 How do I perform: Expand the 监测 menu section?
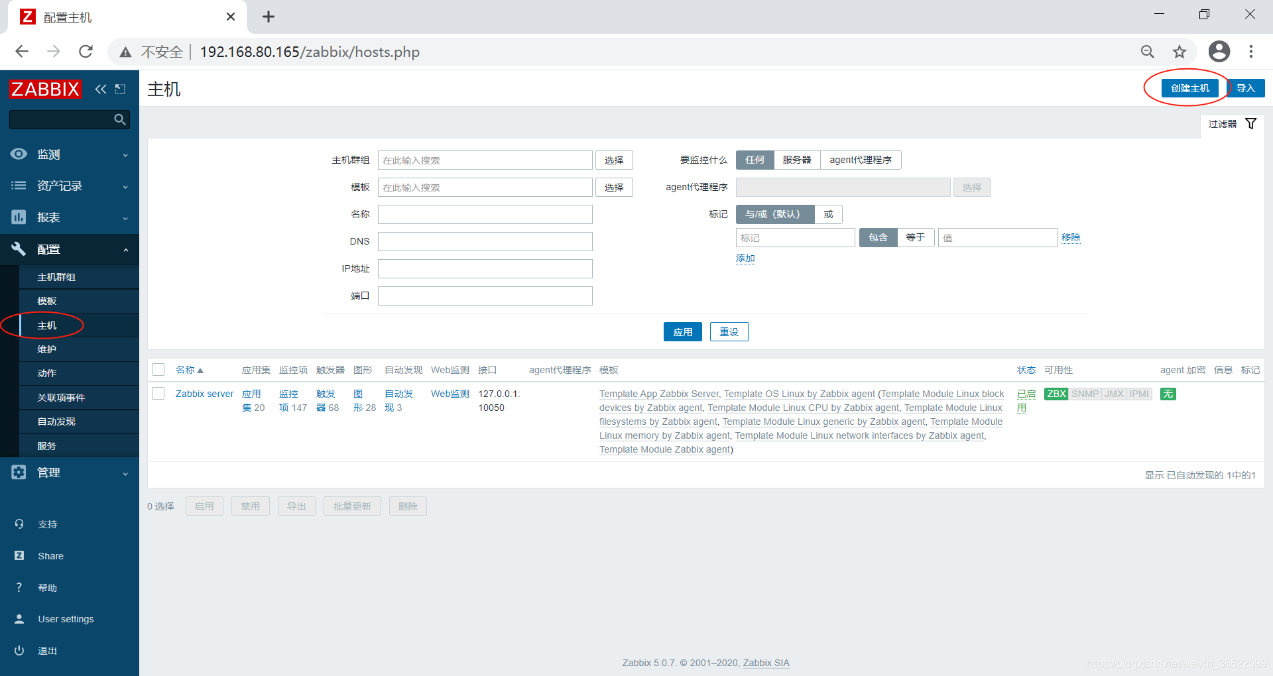pos(70,154)
